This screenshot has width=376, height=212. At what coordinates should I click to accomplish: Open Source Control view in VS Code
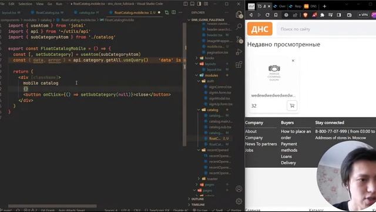point(239,39)
